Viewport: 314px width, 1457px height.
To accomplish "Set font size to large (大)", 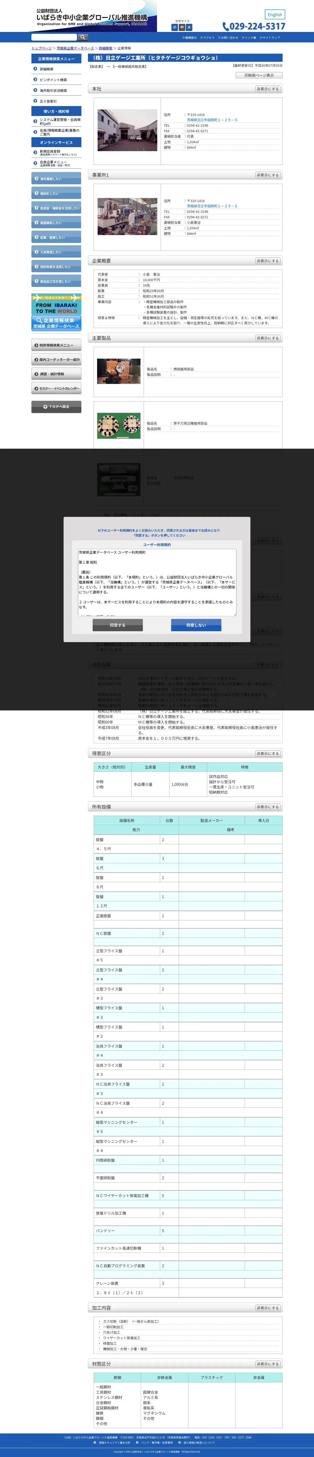I will [189, 27].
